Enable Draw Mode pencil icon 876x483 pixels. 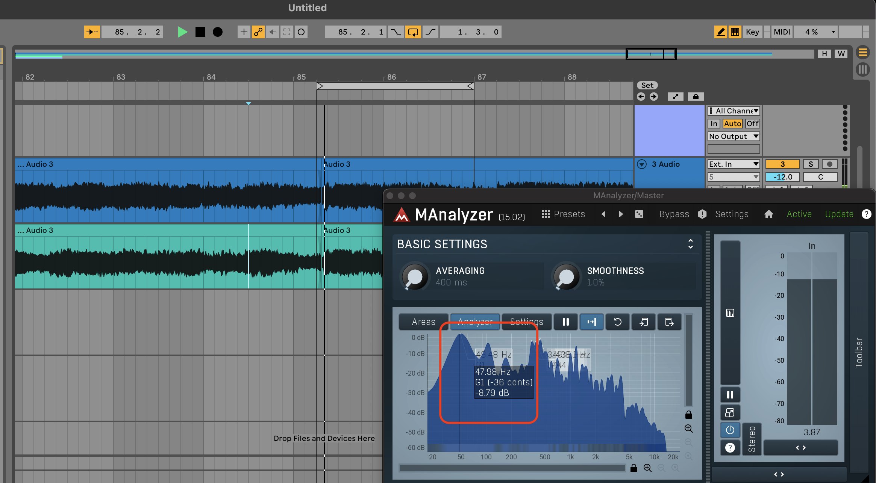coord(720,32)
